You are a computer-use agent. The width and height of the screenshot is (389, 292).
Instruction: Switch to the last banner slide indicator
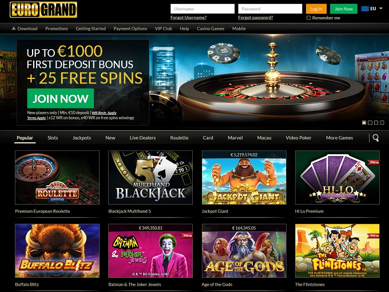click(x=382, y=122)
